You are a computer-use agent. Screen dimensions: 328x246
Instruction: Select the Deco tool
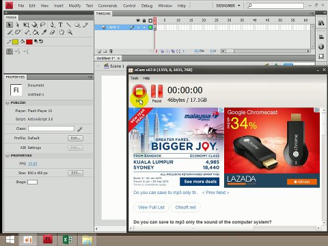tap(18, 33)
